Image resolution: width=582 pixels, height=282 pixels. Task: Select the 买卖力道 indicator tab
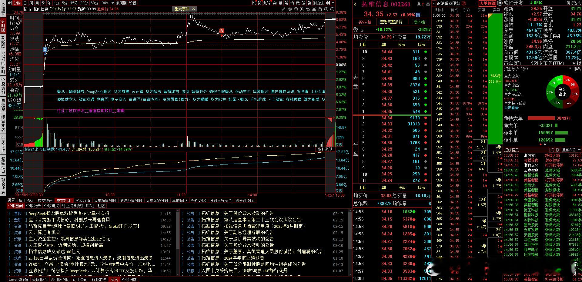[82, 201]
